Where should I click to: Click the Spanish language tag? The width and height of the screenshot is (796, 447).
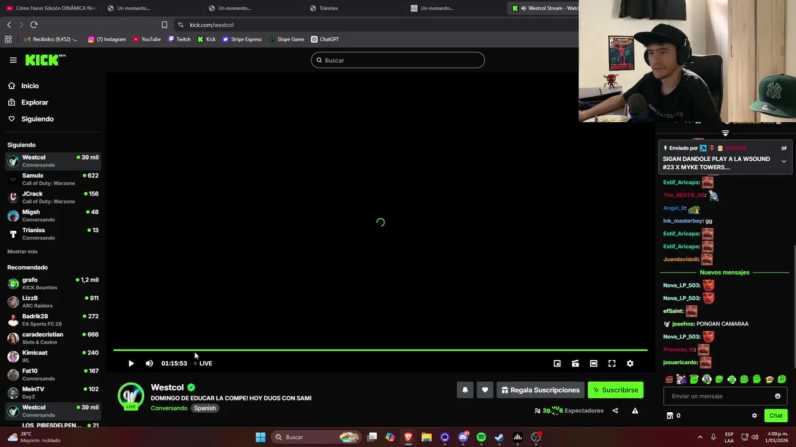pos(205,408)
